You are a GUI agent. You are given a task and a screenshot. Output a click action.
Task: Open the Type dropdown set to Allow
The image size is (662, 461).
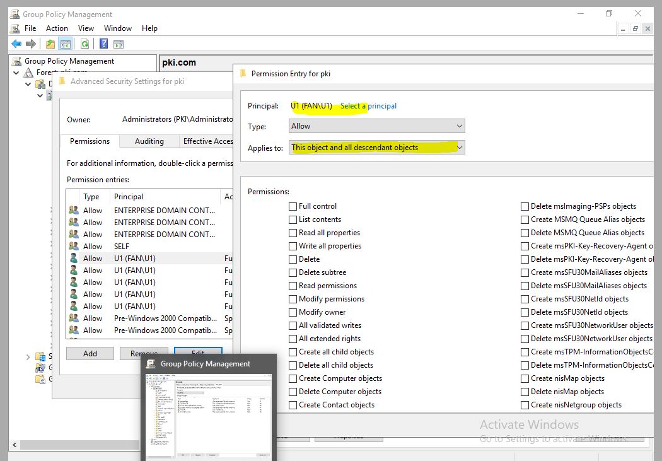pyautogui.click(x=376, y=125)
